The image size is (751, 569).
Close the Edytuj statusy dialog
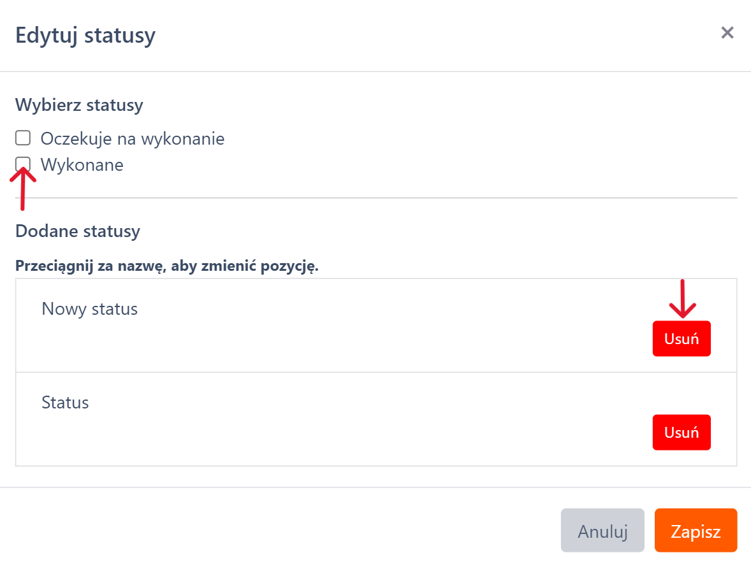coord(727,32)
